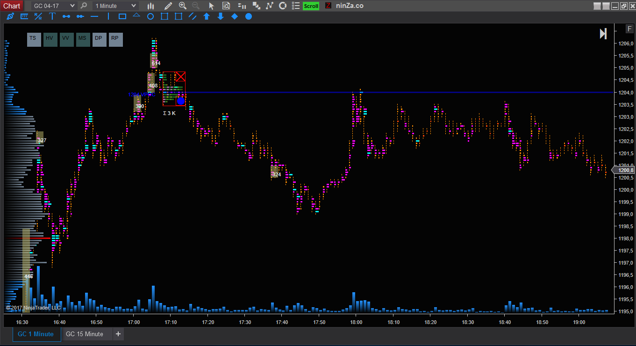Expand the 1 Minute interval dropdown
Viewport: 636px width, 346px height.
click(x=115, y=6)
